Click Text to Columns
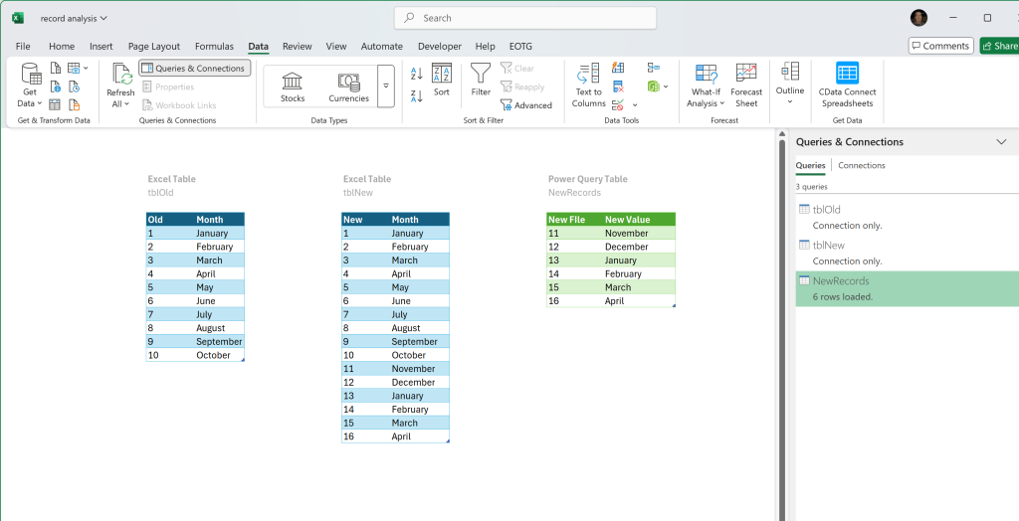This screenshot has height=521, width=1019. pos(589,86)
